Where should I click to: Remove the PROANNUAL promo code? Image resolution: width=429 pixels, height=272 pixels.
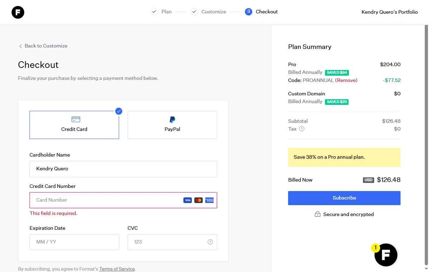coord(346,80)
